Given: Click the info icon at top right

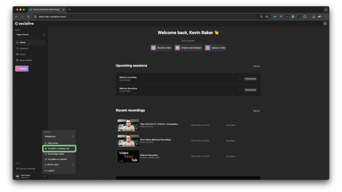Looking at the screenshot, I should coord(325,23).
